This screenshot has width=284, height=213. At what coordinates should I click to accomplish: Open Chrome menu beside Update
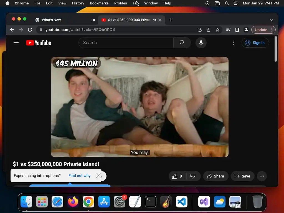pyautogui.click(x=272, y=30)
